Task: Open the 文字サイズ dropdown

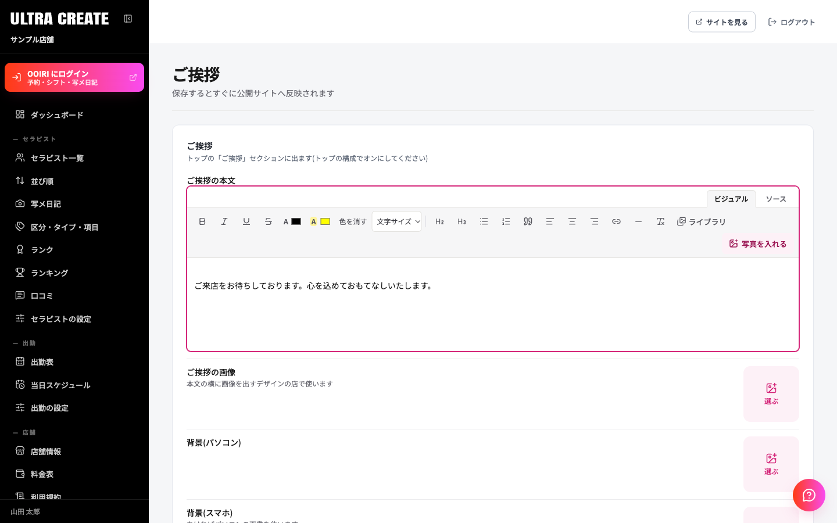Action: (397, 221)
